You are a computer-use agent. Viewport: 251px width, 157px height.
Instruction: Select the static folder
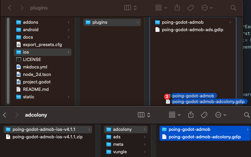tap(43, 97)
